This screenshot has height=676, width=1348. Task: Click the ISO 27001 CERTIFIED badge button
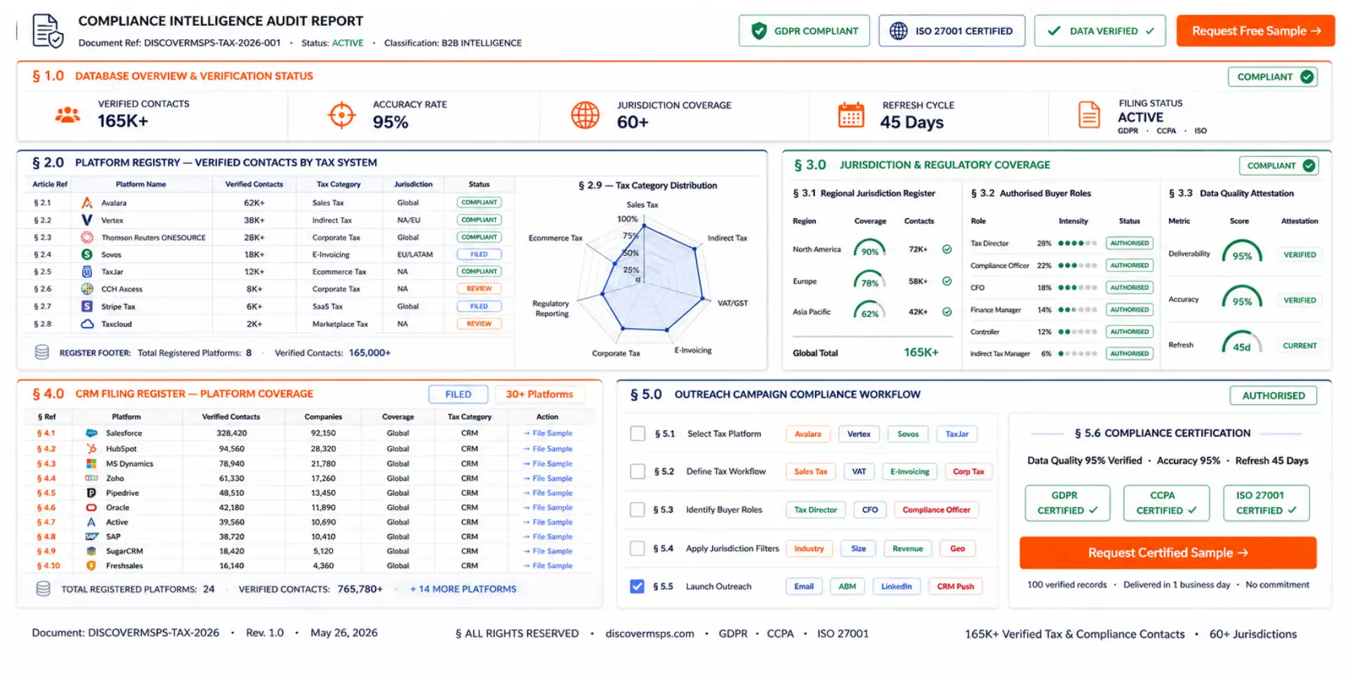(951, 31)
